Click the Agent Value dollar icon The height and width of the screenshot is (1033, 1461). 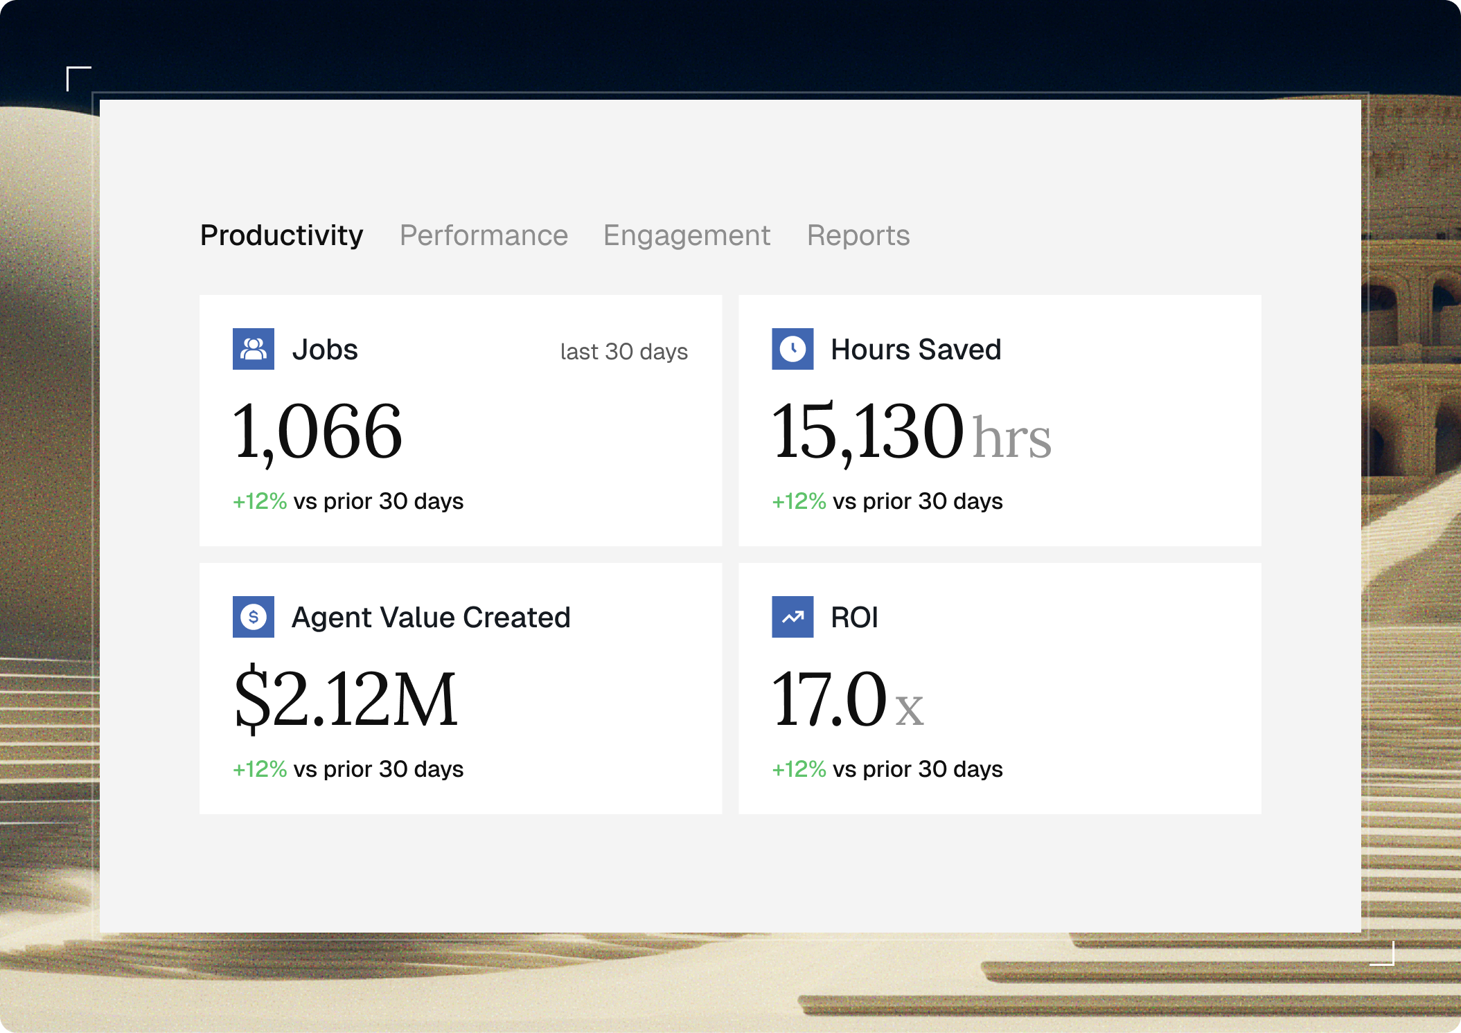(253, 617)
